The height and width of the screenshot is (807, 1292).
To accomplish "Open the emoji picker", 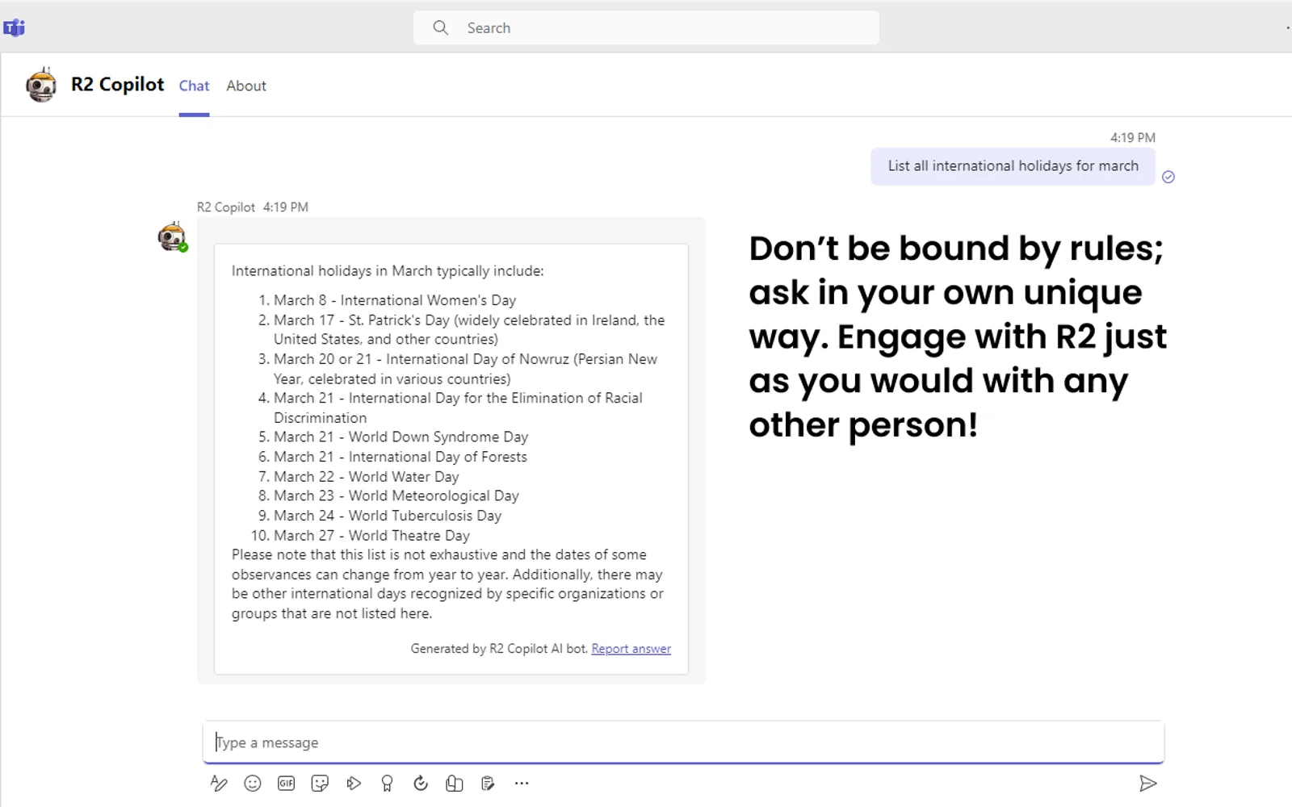I will (x=253, y=783).
